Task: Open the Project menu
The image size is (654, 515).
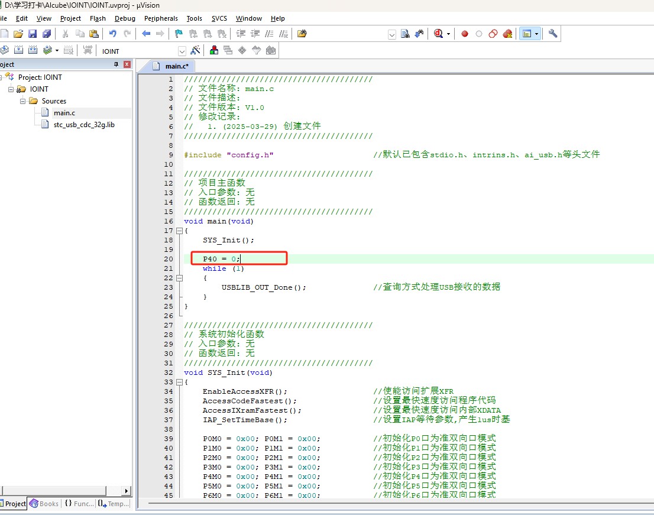Action: click(70, 18)
